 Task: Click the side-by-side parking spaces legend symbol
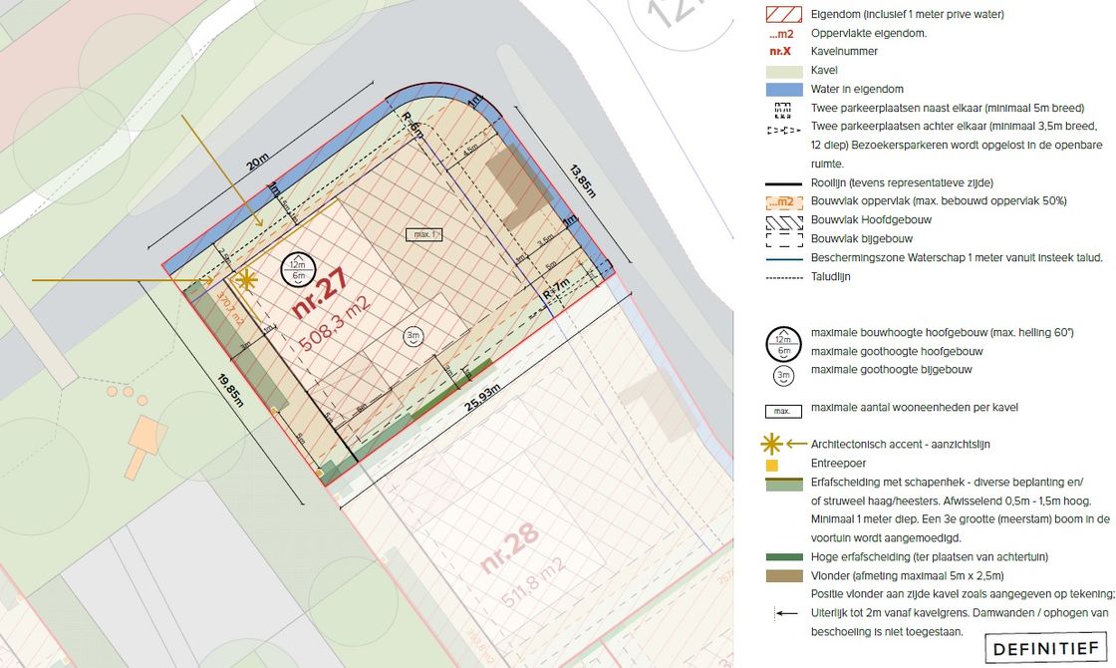pos(783,109)
